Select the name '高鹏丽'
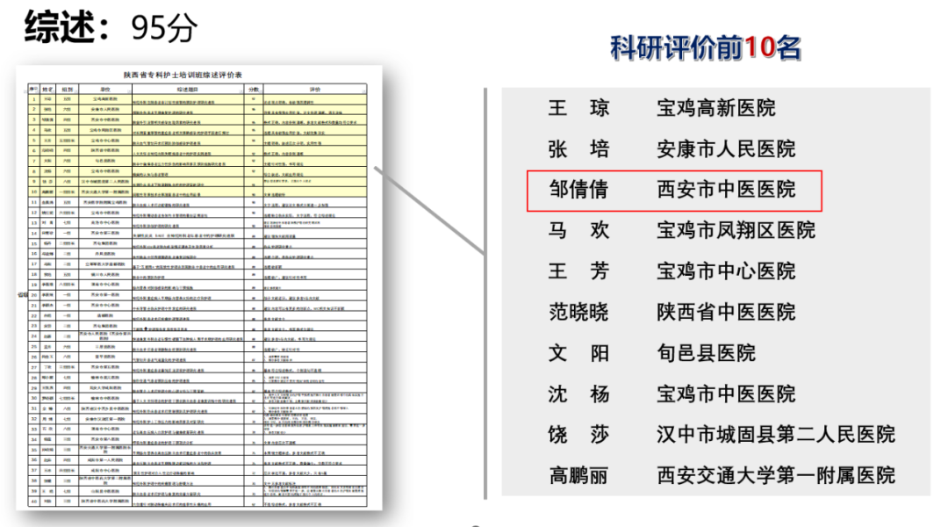 578,475
